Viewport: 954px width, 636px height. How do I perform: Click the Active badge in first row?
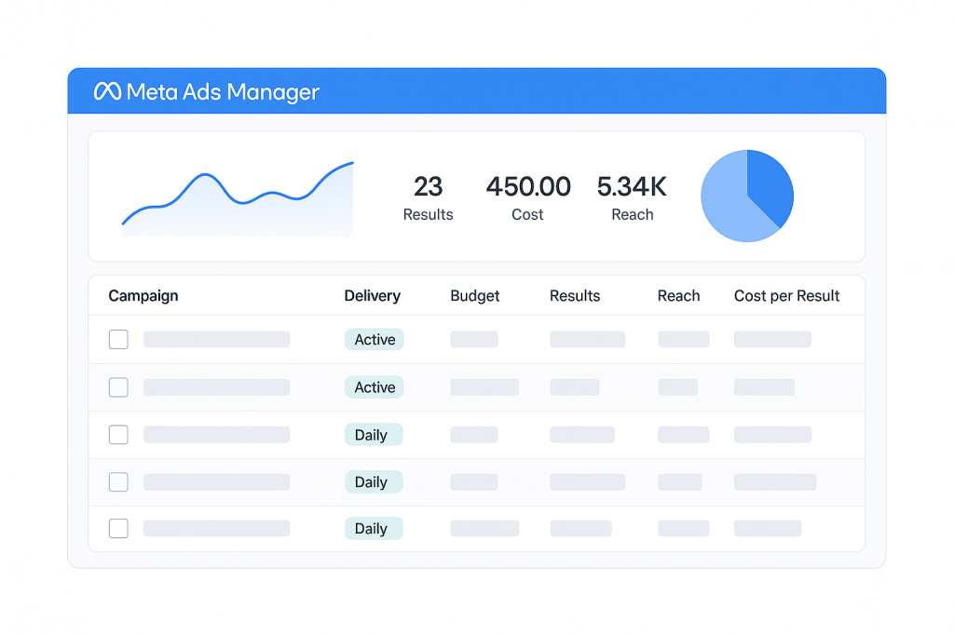pyautogui.click(x=375, y=340)
